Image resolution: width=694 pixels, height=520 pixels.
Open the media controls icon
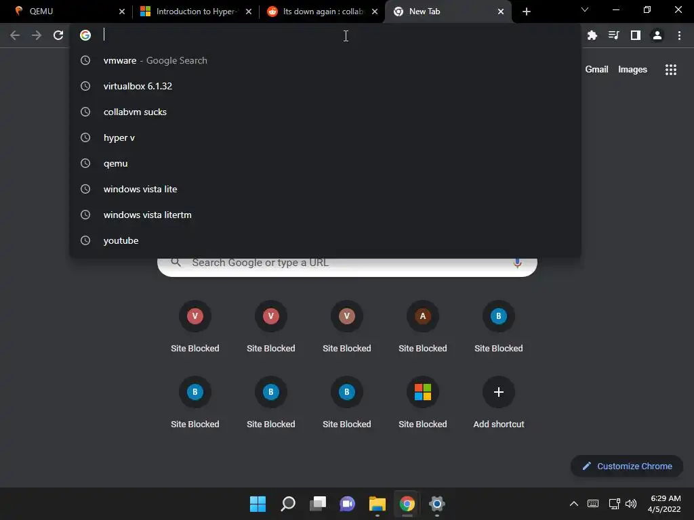(x=614, y=35)
